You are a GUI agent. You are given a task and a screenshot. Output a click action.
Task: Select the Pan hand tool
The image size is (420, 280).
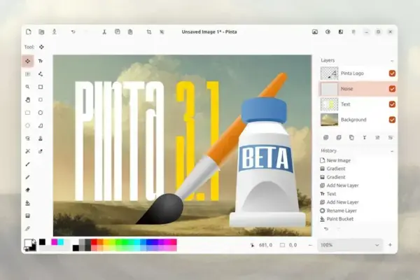pos(27,99)
